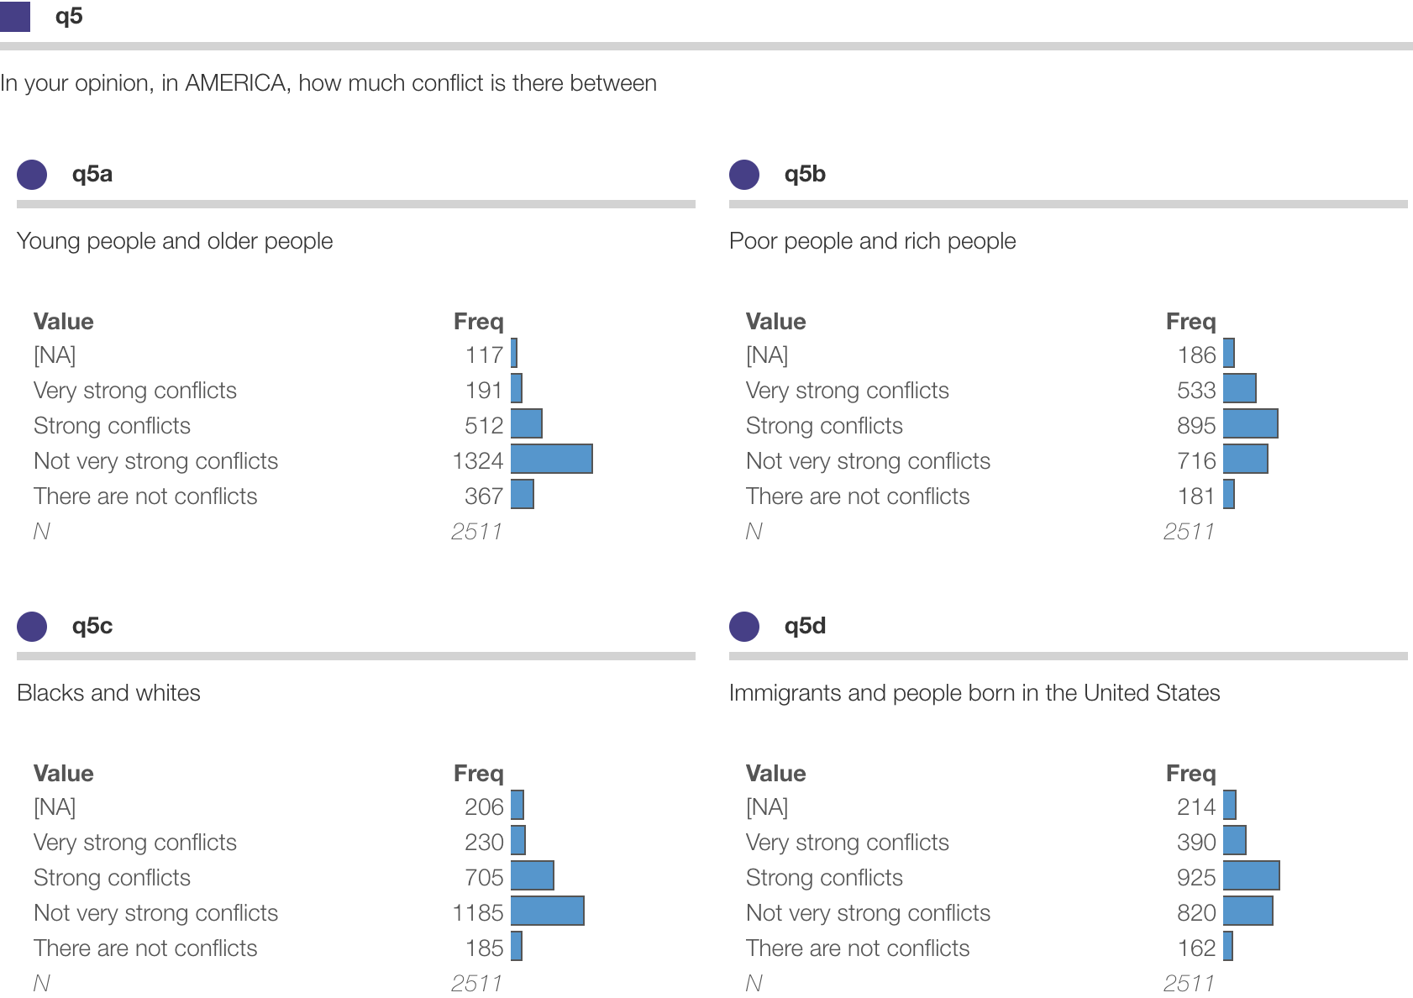This screenshot has width=1413, height=998.
Task: Click the circle marker next to q5c
Action: [32, 627]
